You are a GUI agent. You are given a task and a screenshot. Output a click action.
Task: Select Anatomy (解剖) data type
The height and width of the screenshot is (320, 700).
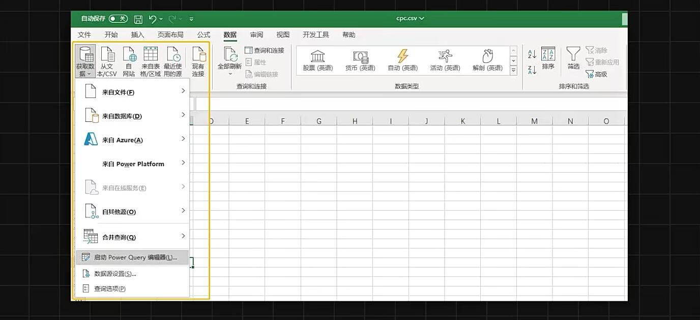(487, 60)
